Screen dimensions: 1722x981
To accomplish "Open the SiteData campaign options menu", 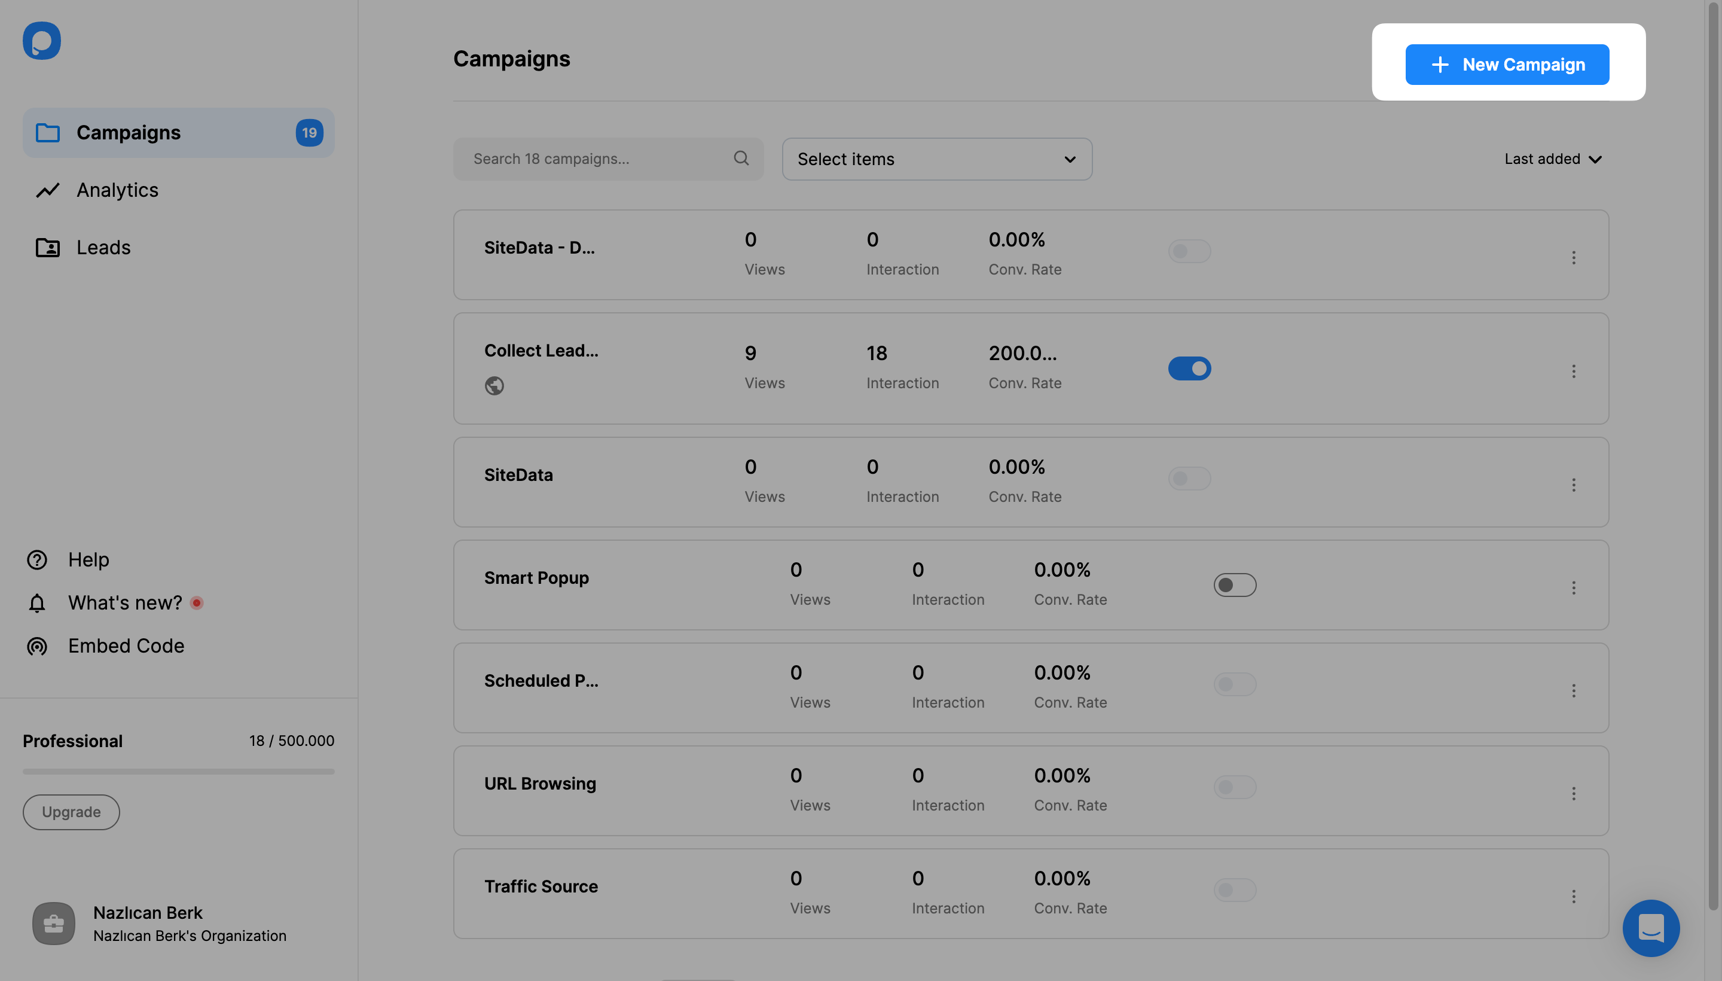I will point(1574,485).
